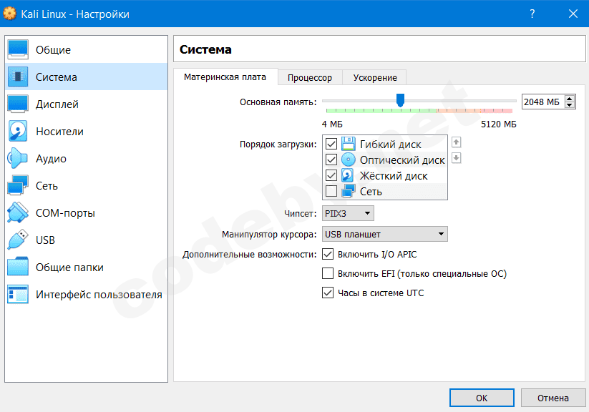The height and width of the screenshot is (412, 589).
Task: Switch to the Ускорение tab
Action: click(x=374, y=77)
